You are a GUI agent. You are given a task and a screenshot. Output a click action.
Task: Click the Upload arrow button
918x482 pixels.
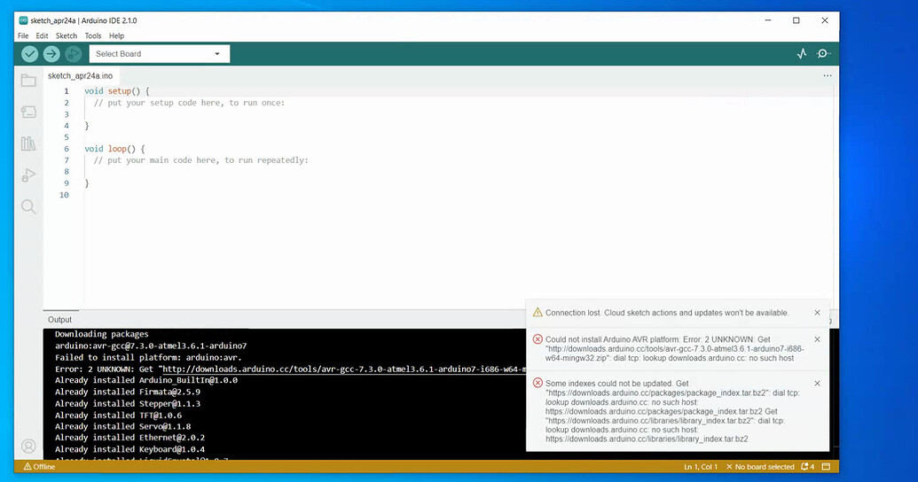51,54
